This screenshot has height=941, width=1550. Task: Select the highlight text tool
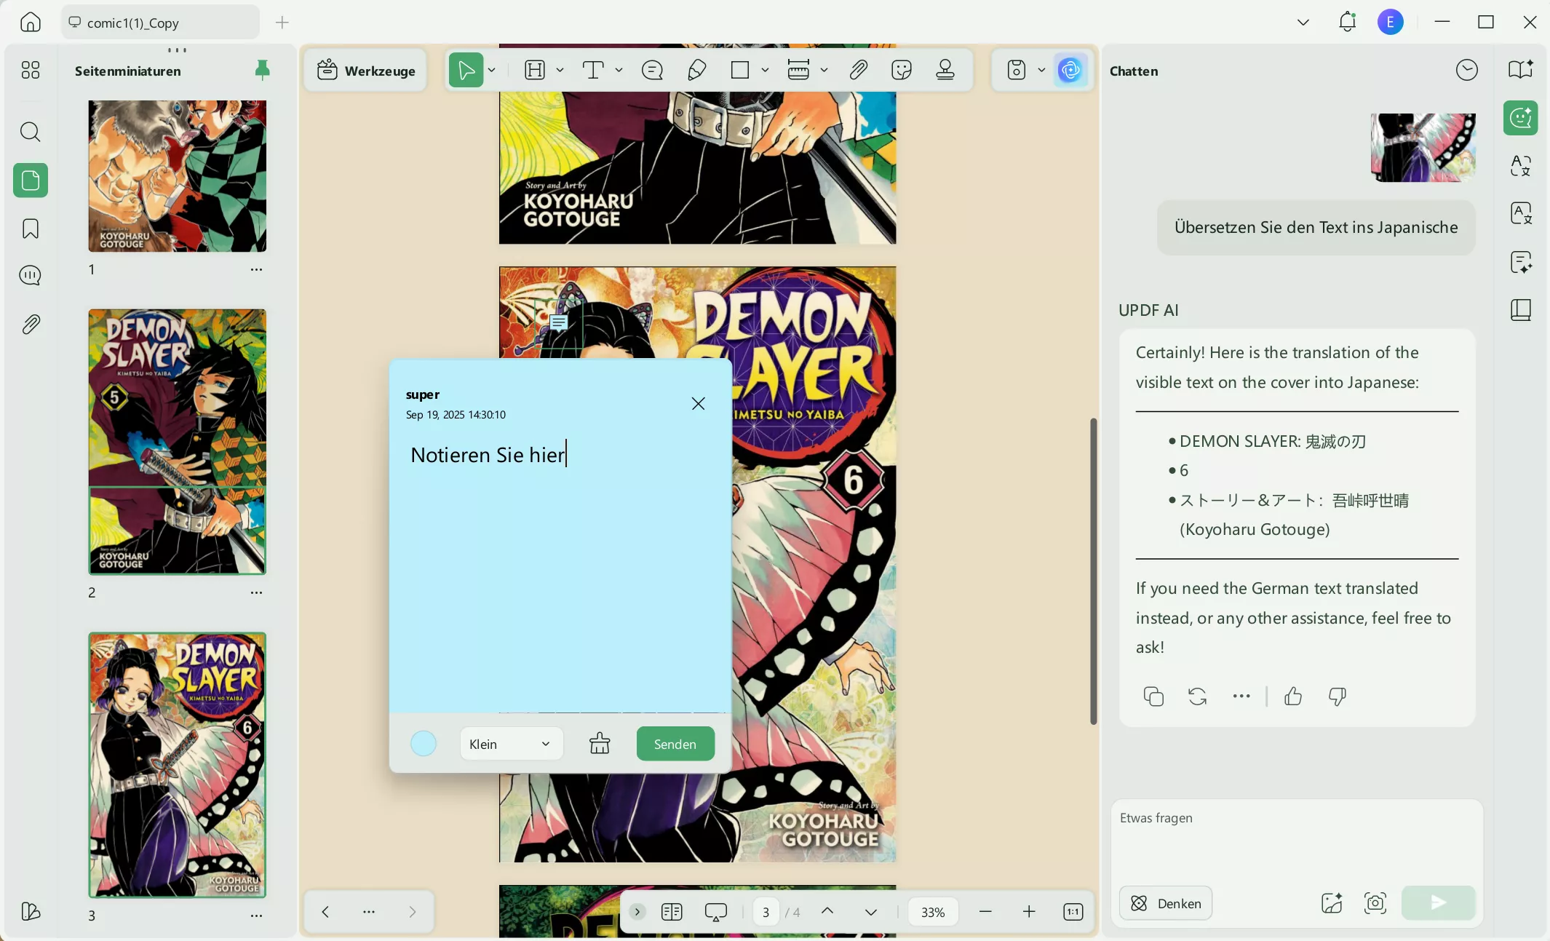pos(535,70)
